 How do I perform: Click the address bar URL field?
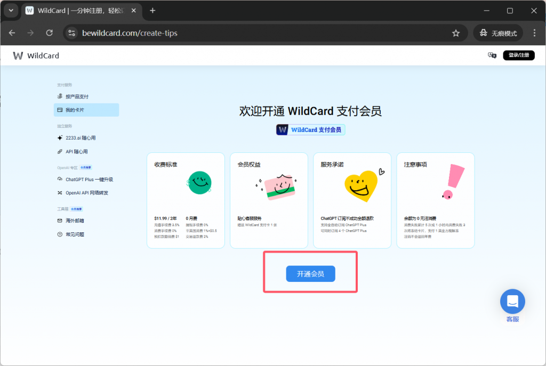tap(264, 33)
